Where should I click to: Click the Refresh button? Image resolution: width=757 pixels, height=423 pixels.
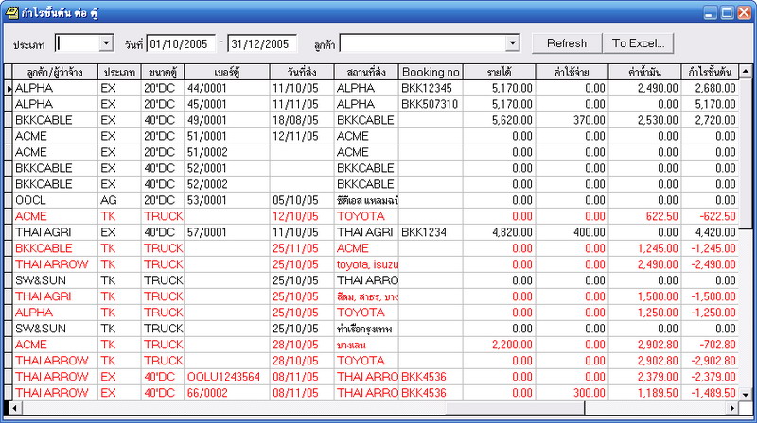pyautogui.click(x=567, y=43)
